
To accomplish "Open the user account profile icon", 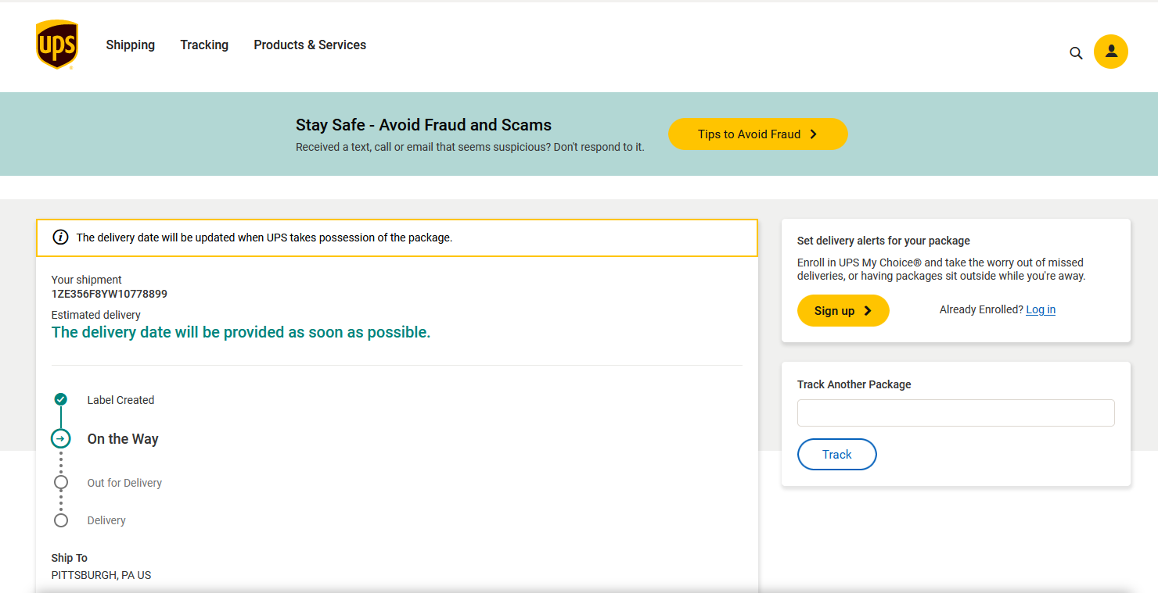I will pyautogui.click(x=1110, y=52).
